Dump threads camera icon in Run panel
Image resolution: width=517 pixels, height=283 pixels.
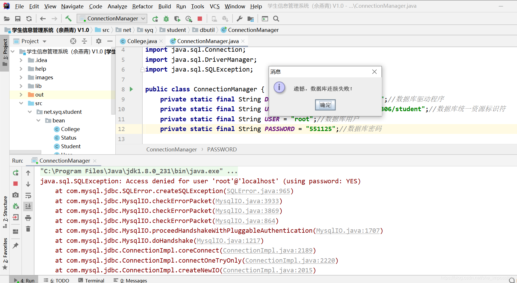(16, 195)
